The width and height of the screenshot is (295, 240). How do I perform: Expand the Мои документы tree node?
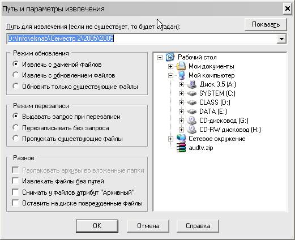point(170,66)
